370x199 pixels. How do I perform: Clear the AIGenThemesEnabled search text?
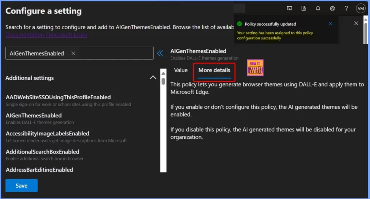coord(73,53)
